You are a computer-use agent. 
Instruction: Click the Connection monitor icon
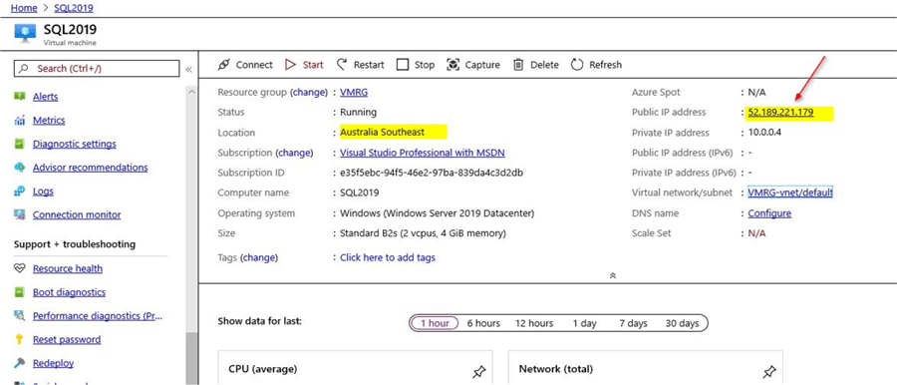[20, 214]
